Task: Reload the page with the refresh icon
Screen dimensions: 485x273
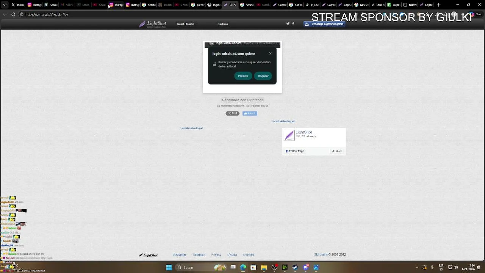Action: click(x=13, y=14)
